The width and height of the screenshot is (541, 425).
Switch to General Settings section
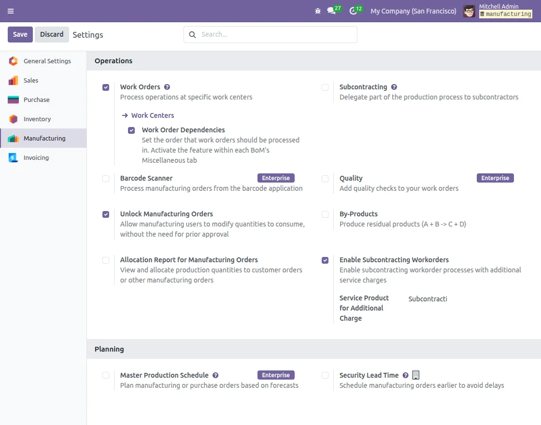[x=46, y=61]
